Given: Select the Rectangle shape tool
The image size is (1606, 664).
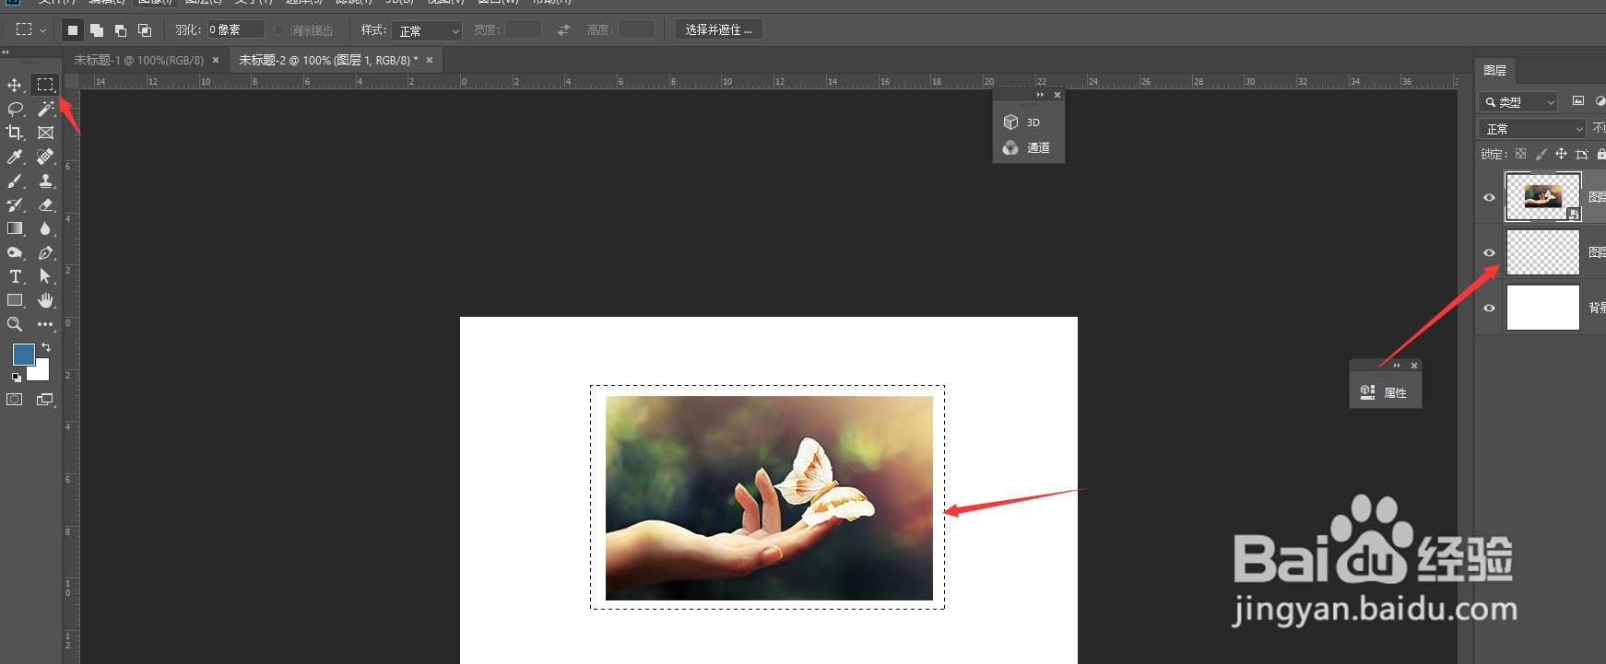Looking at the screenshot, I should [x=15, y=300].
